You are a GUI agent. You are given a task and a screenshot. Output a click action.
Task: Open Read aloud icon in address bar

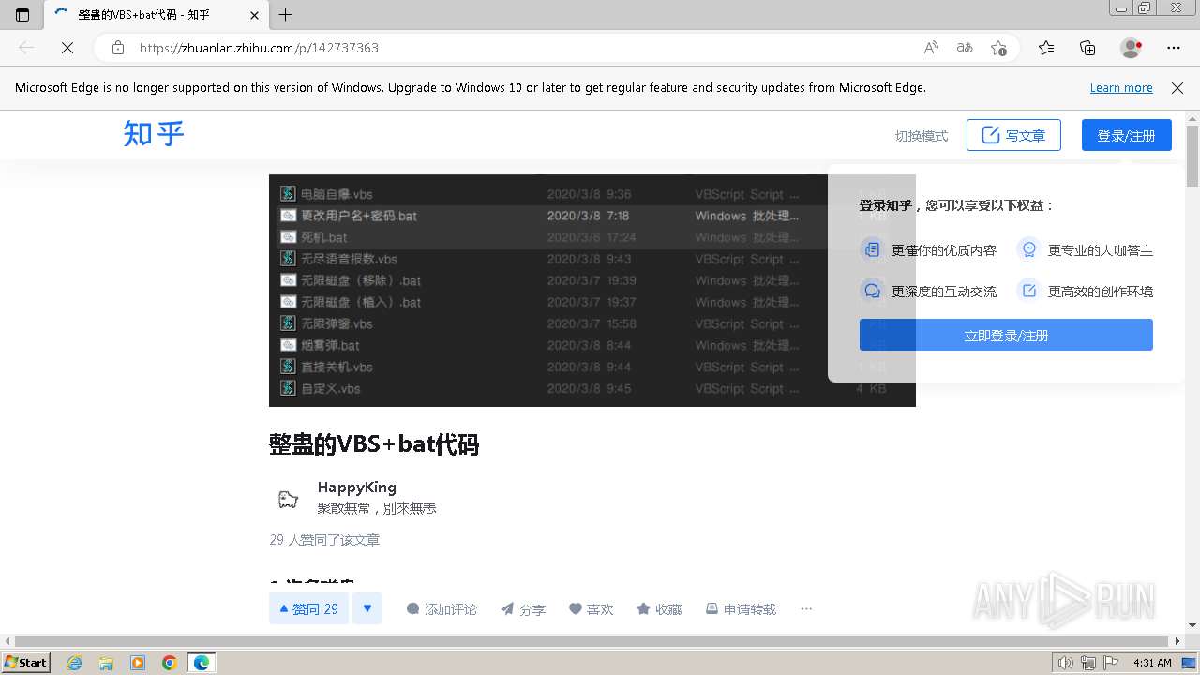coord(931,48)
